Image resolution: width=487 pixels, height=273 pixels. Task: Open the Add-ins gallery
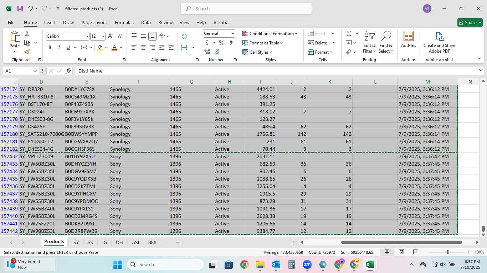pos(409,39)
